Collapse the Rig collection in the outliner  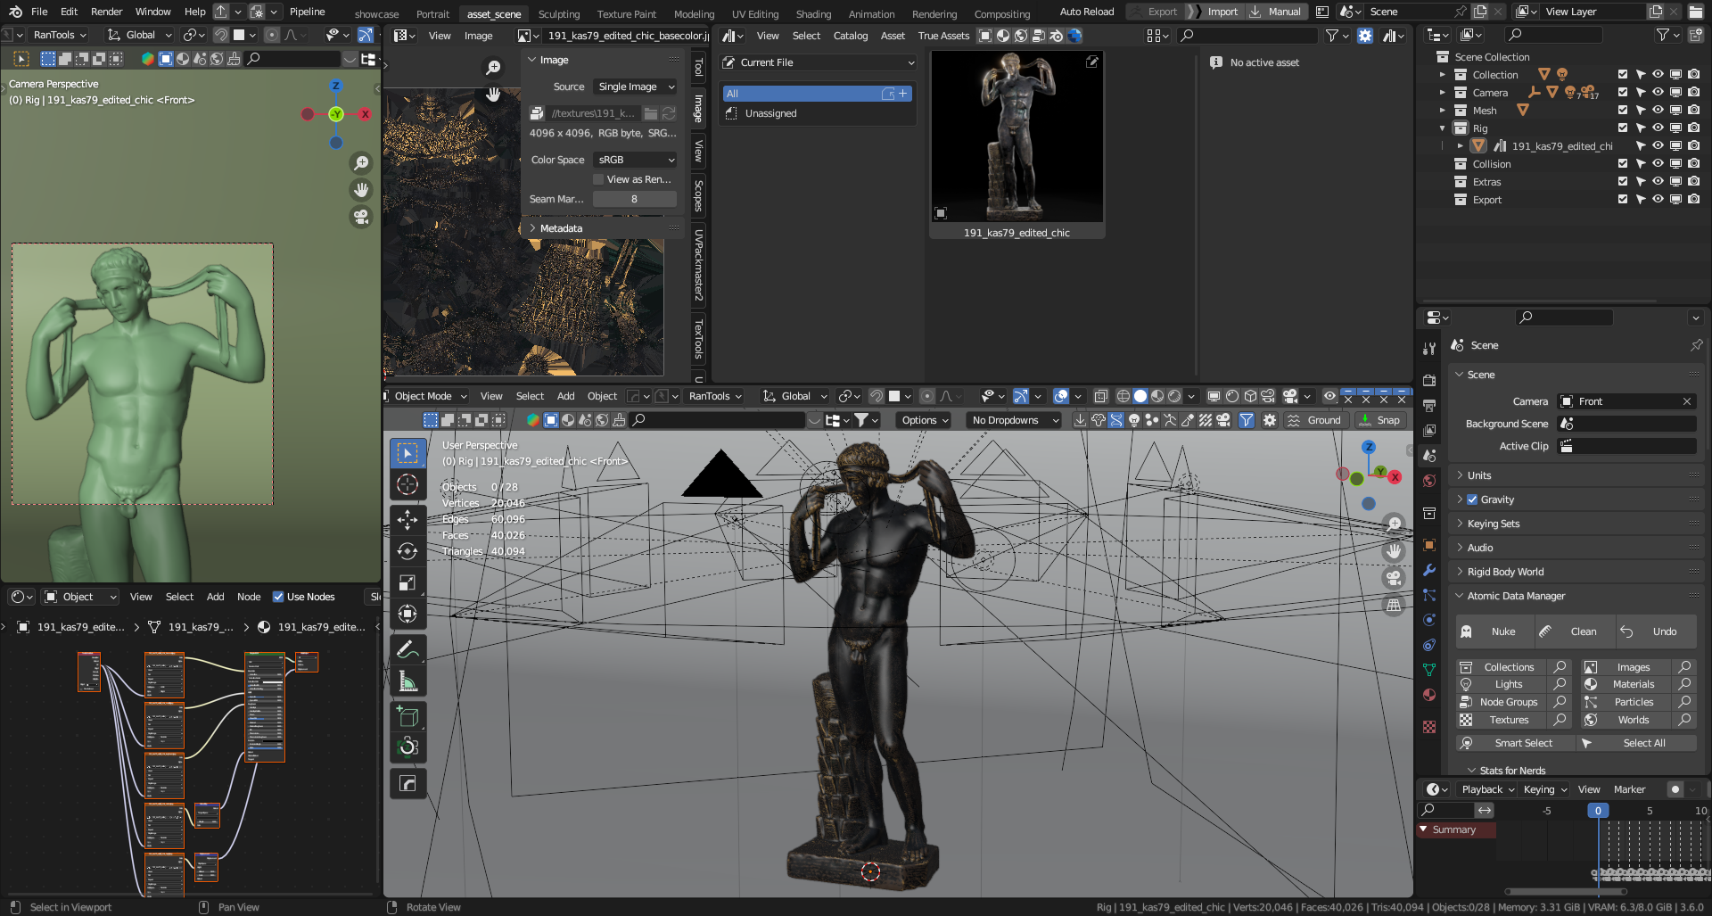coord(1442,128)
